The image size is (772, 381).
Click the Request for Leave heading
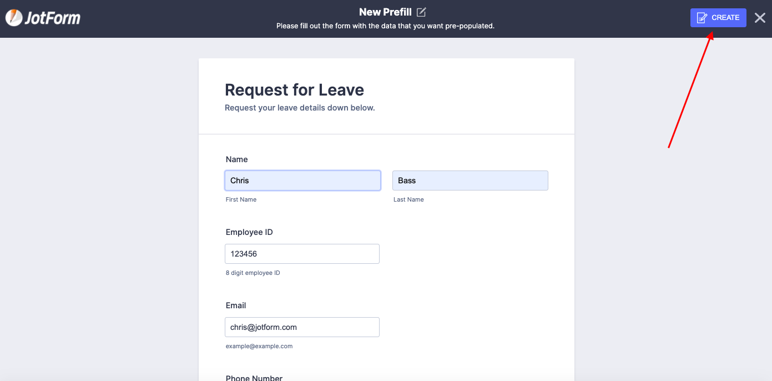294,90
